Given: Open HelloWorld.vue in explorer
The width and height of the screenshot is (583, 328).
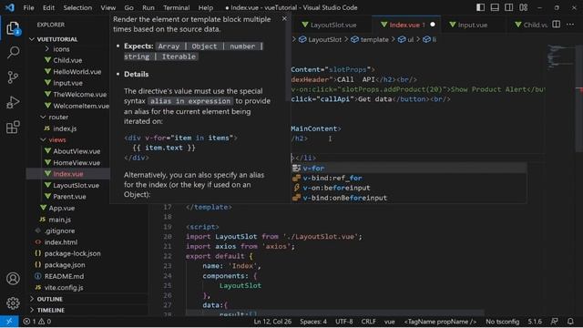Looking at the screenshot, I should click(x=77, y=72).
